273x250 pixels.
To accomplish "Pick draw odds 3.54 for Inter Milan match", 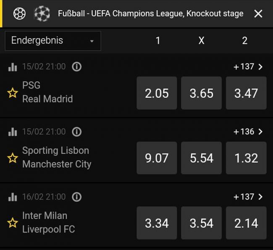I will (x=202, y=223).
